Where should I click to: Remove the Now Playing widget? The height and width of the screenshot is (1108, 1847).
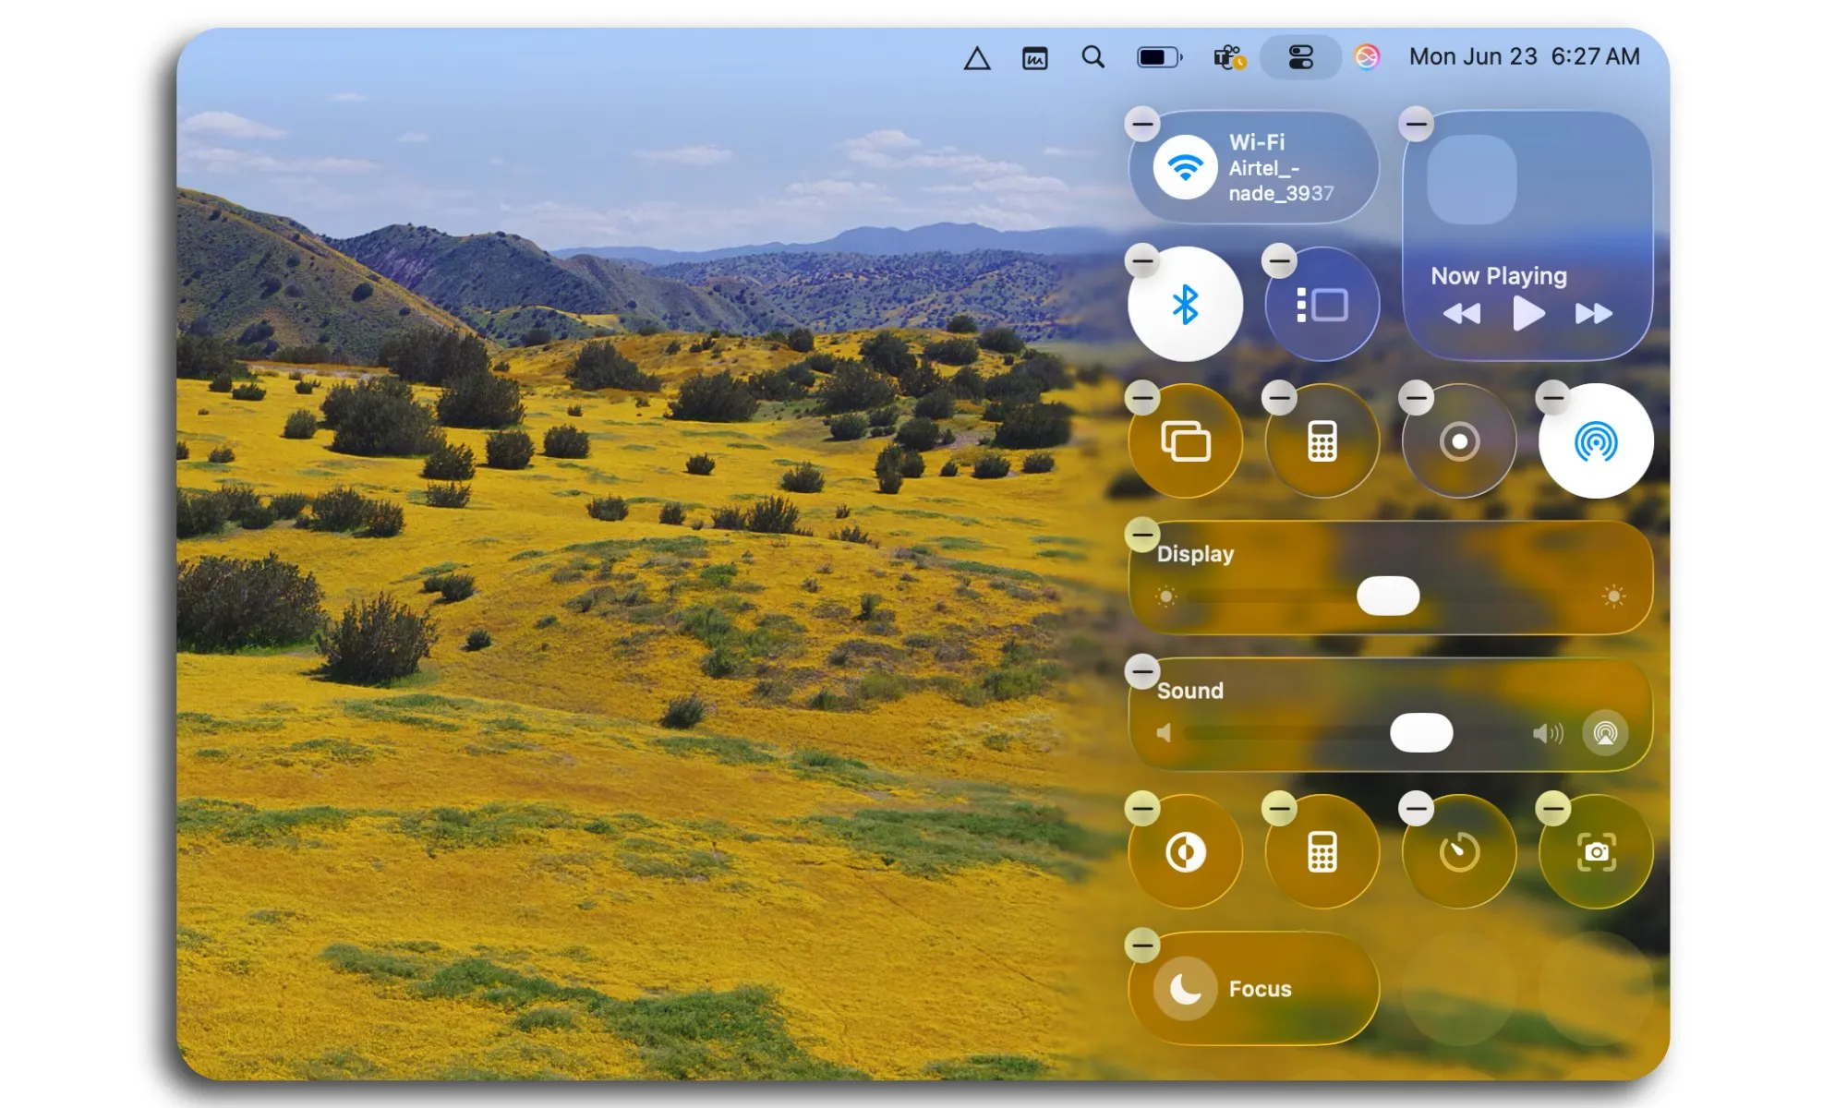click(1418, 123)
